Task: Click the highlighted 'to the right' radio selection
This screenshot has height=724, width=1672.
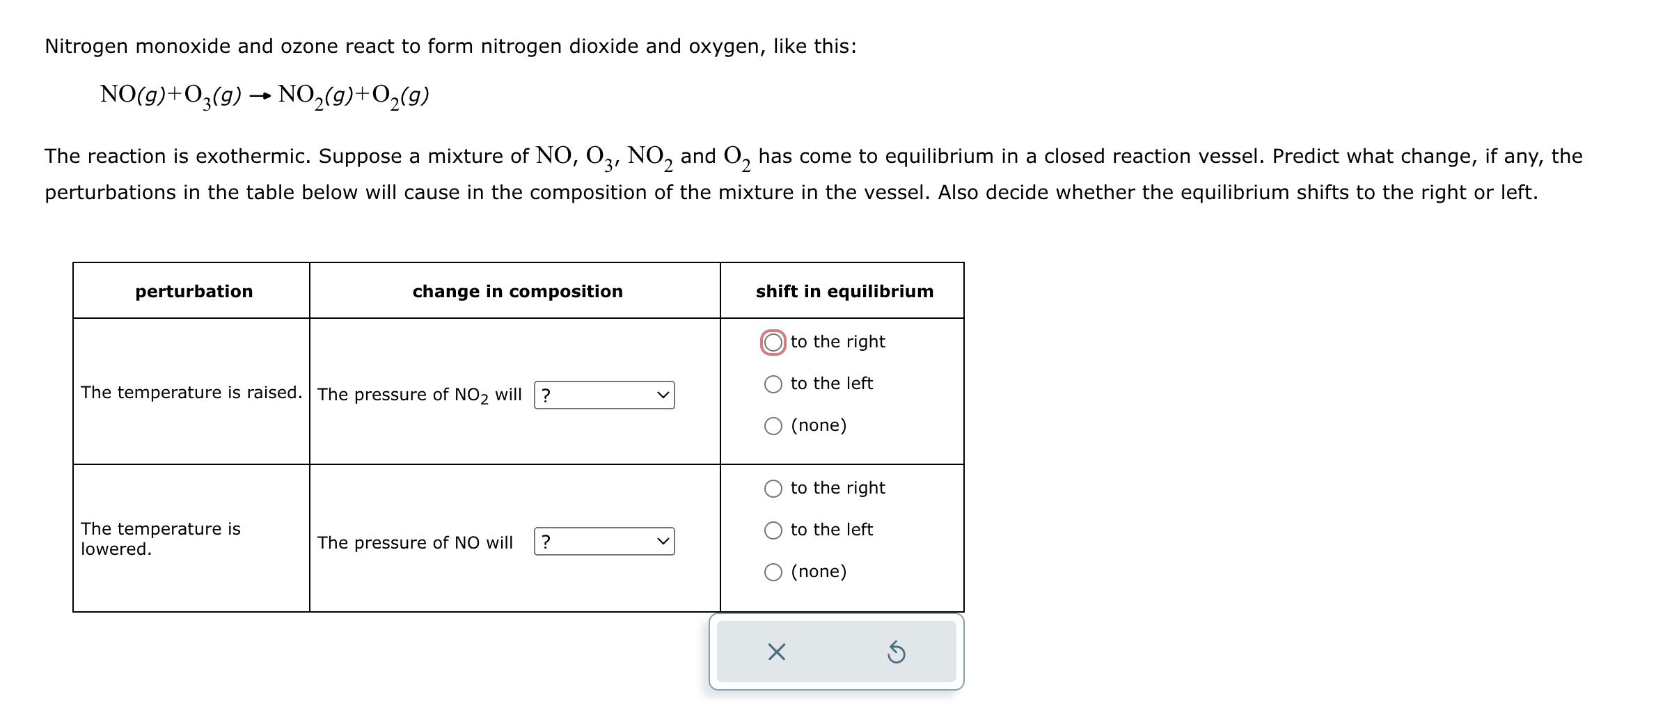Action: coord(773,341)
